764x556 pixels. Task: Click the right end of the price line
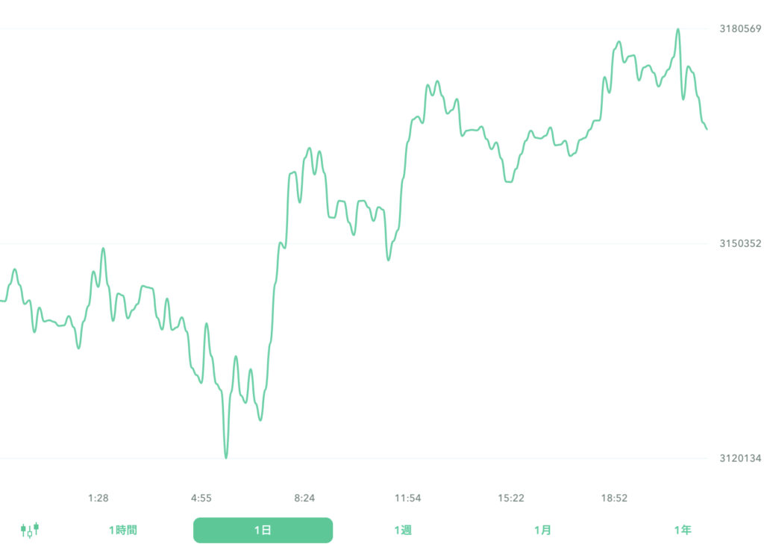click(x=706, y=129)
